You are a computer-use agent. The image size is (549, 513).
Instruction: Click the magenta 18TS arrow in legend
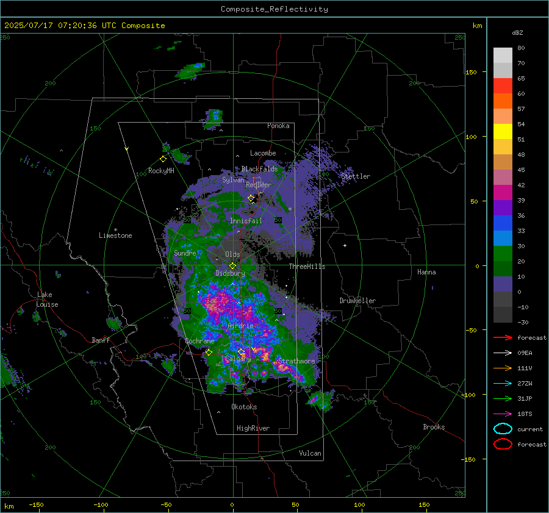pos(503,414)
